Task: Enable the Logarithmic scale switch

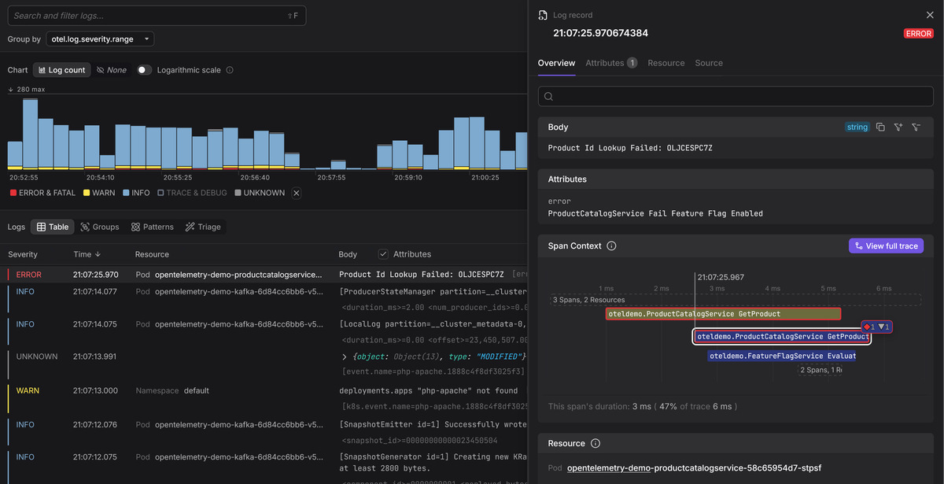Action: [144, 70]
